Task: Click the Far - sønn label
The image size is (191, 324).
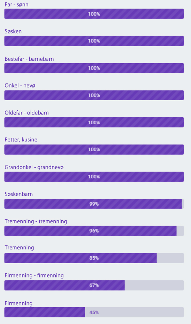Action: click(16, 5)
